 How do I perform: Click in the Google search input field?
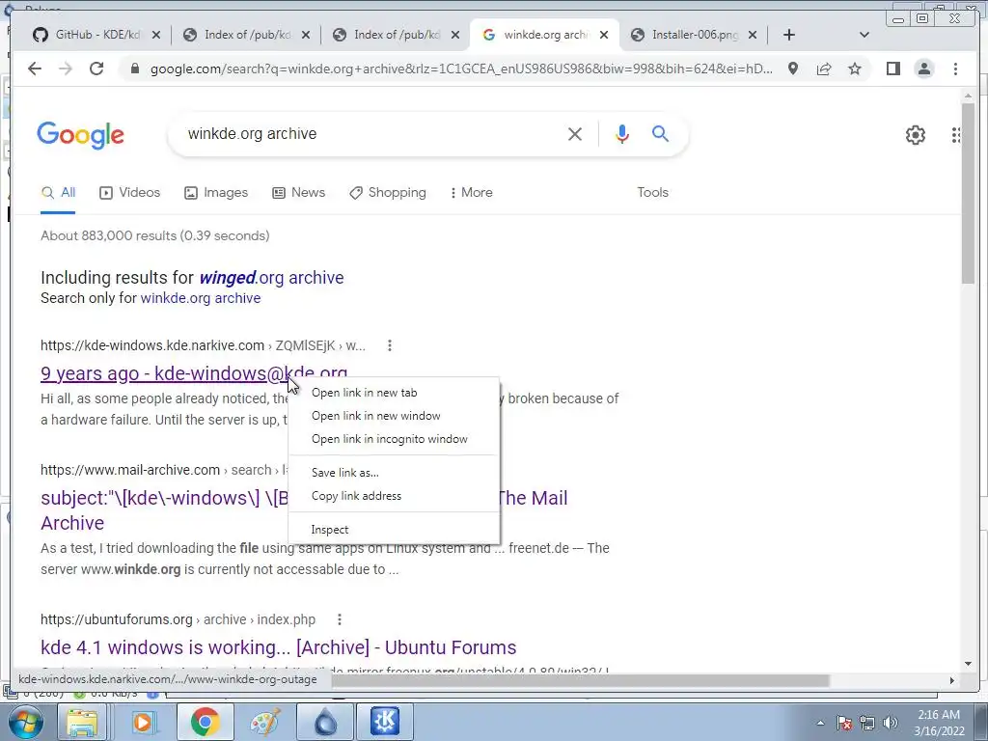click(371, 133)
